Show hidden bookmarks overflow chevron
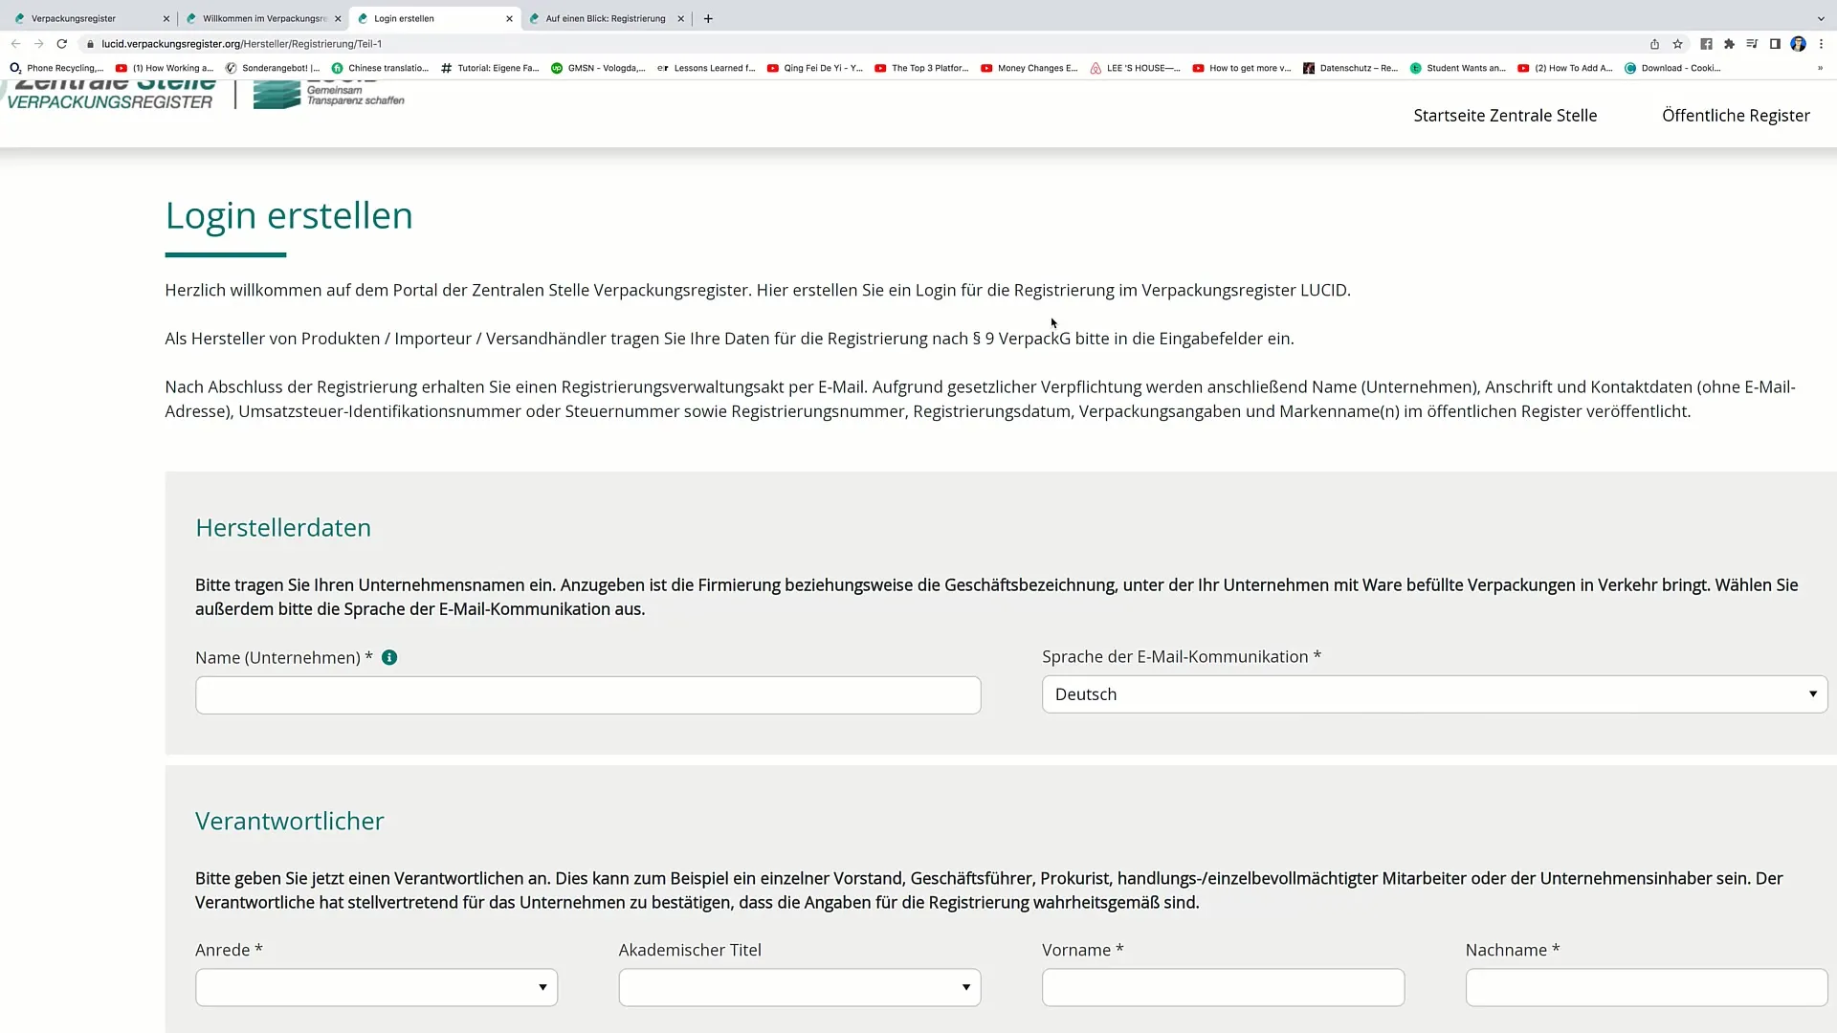Viewport: 1837px width, 1033px height. point(1820,68)
